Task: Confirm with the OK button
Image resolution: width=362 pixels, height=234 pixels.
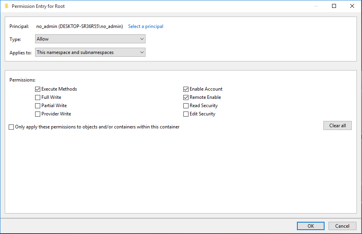Action: 310,226
